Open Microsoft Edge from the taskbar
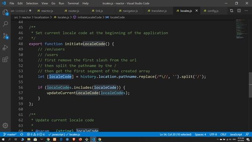The height and width of the screenshot is (142, 252). point(61,139)
